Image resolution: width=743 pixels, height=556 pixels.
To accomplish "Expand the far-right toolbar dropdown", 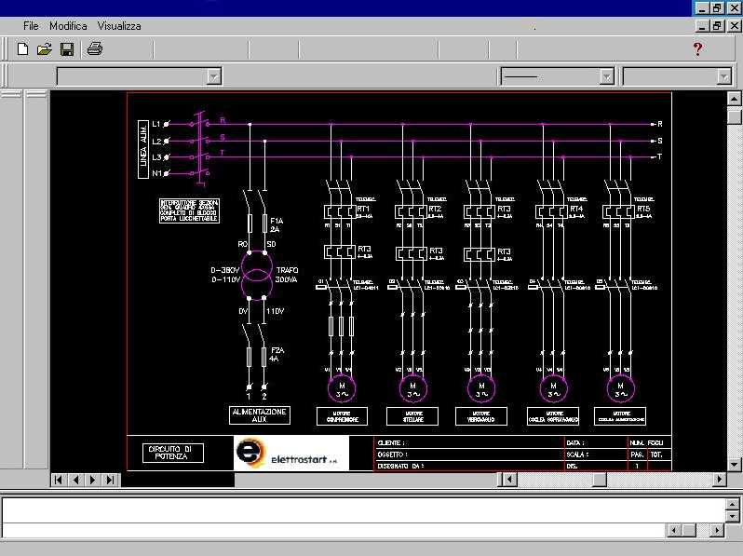I will click(x=723, y=76).
